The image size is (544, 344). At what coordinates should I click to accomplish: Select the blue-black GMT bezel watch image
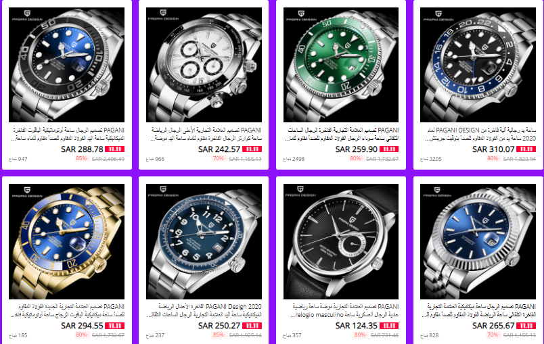478,65
